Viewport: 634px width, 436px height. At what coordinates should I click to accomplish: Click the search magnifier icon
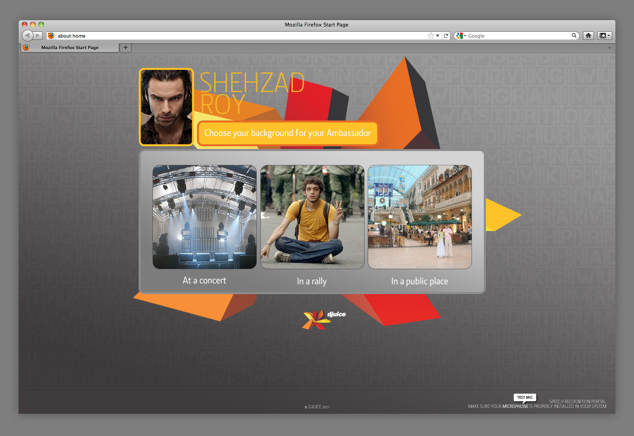coord(574,36)
